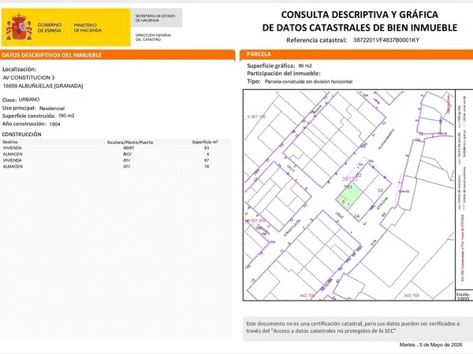Click the "CONSULTA DESCRIPTIVA Y GRÁFICA" title line
Image resolution: width=473 pixels, height=354 pixels.
click(359, 14)
